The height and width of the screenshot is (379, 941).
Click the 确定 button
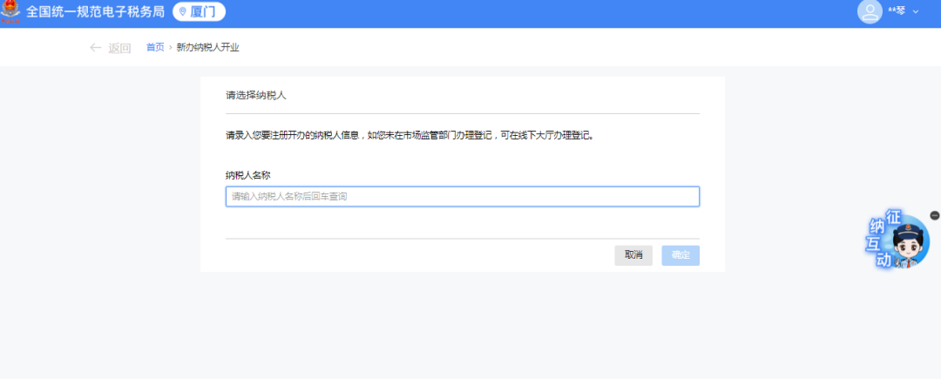(x=680, y=255)
